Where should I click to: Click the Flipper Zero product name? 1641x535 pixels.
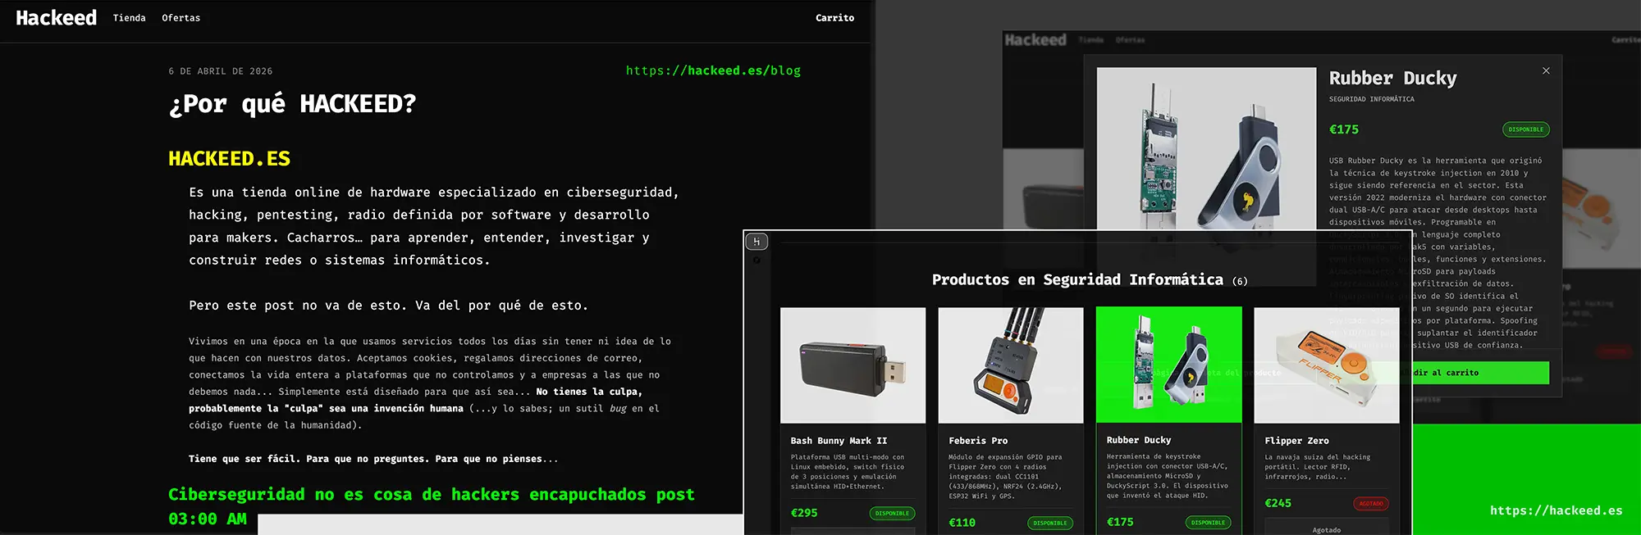pyautogui.click(x=1296, y=441)
